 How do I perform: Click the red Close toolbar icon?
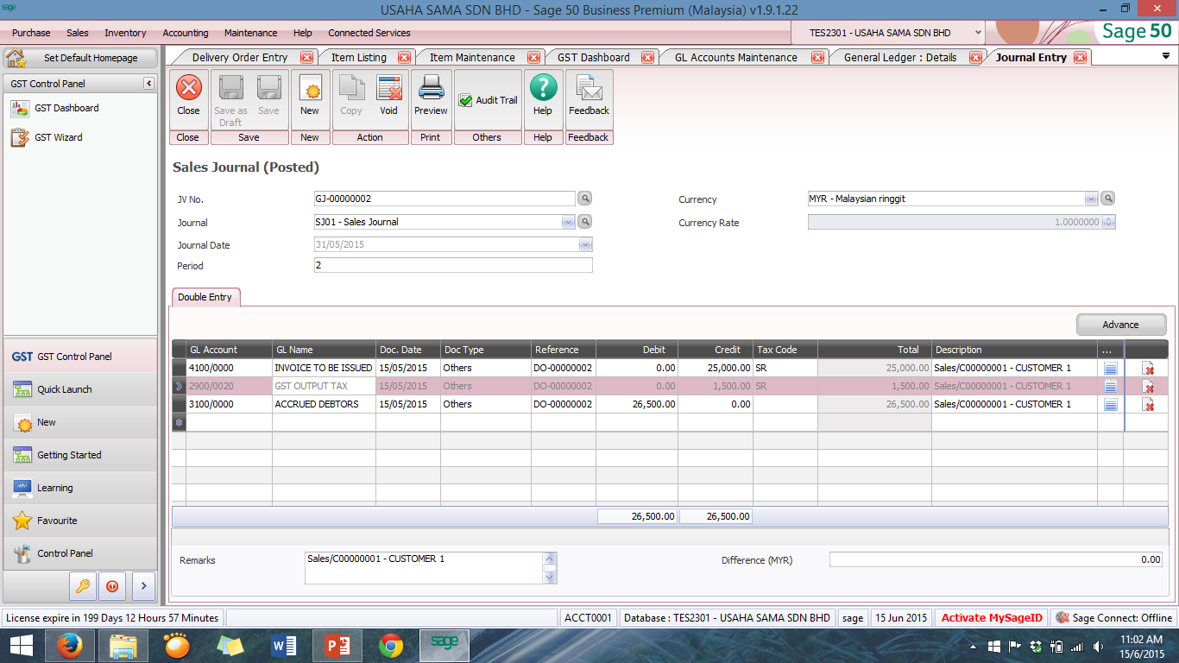[188, 88]
